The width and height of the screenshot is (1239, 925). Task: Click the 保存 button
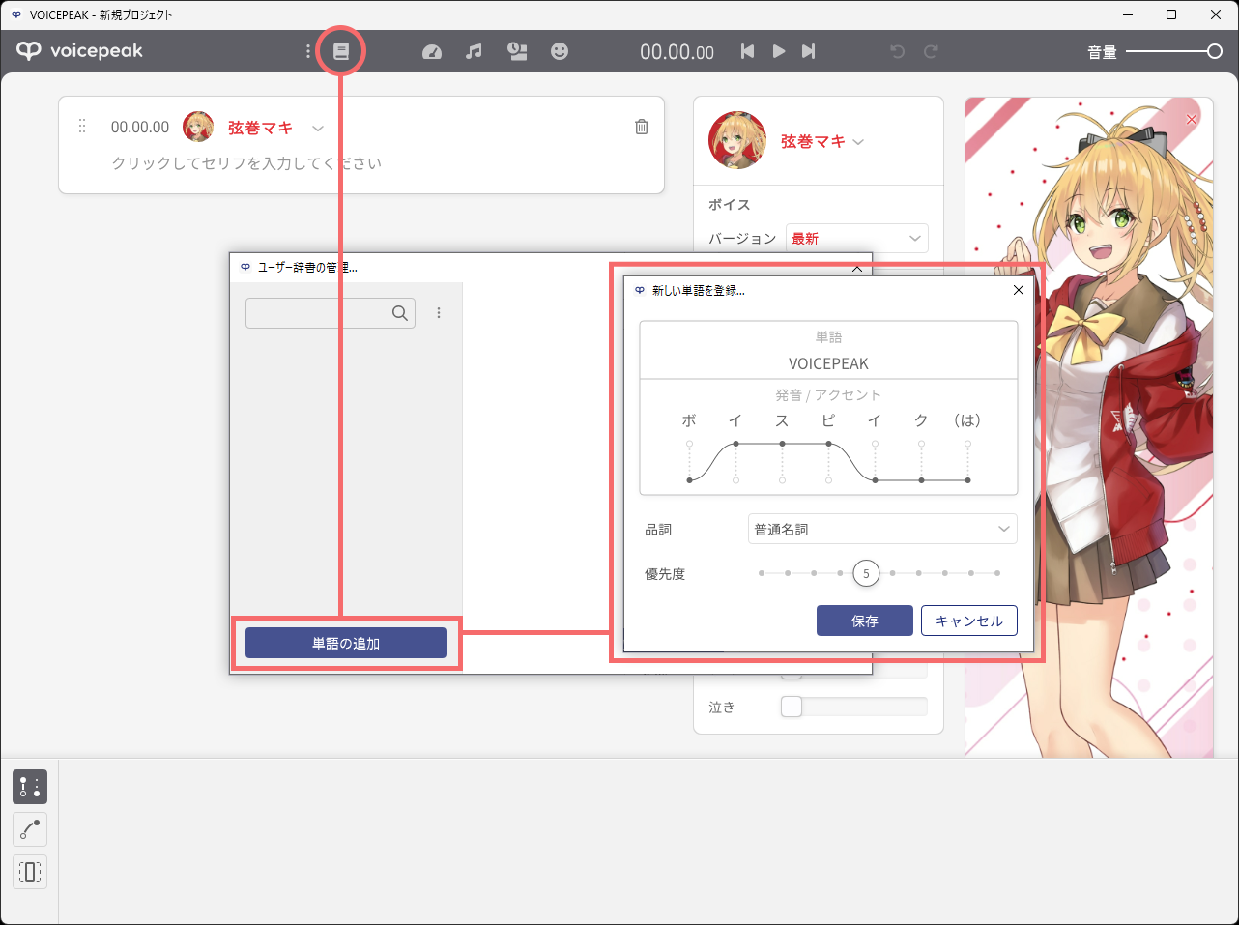(x=865, y=621)
